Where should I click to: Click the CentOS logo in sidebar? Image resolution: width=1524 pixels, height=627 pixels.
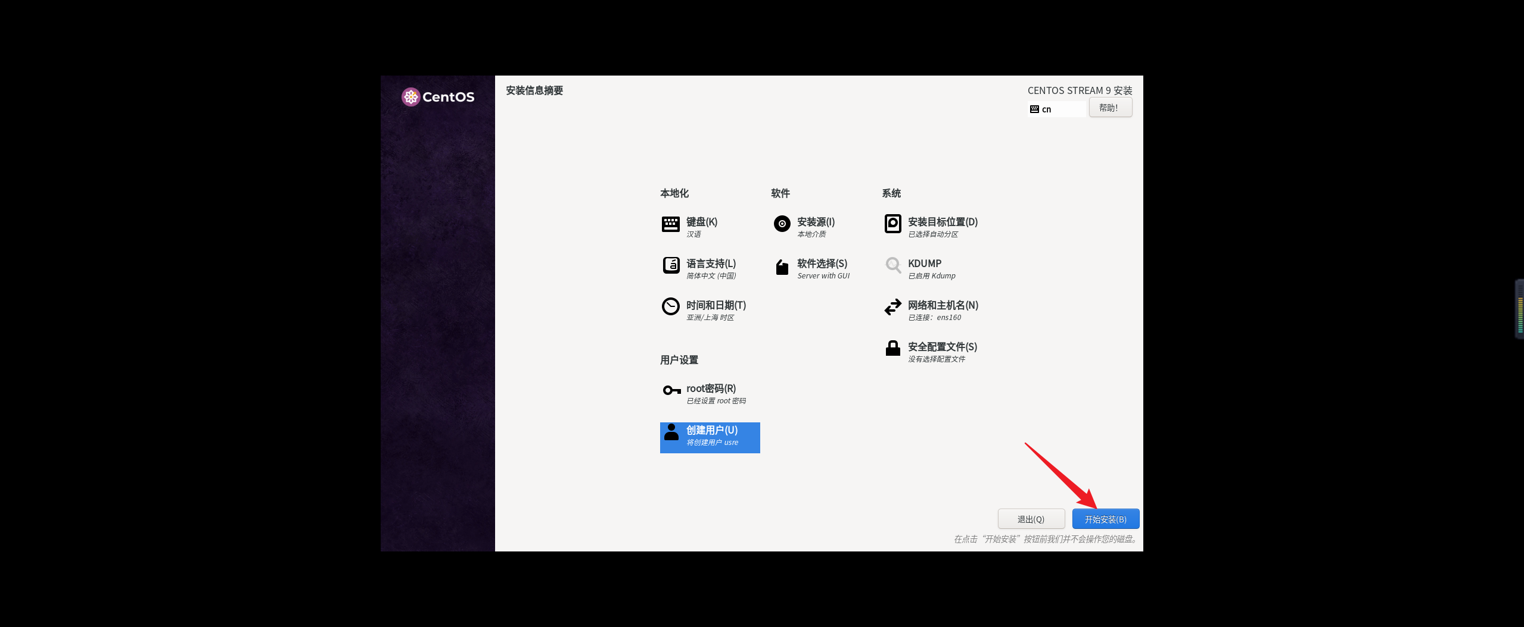click(x=437, y=97)
